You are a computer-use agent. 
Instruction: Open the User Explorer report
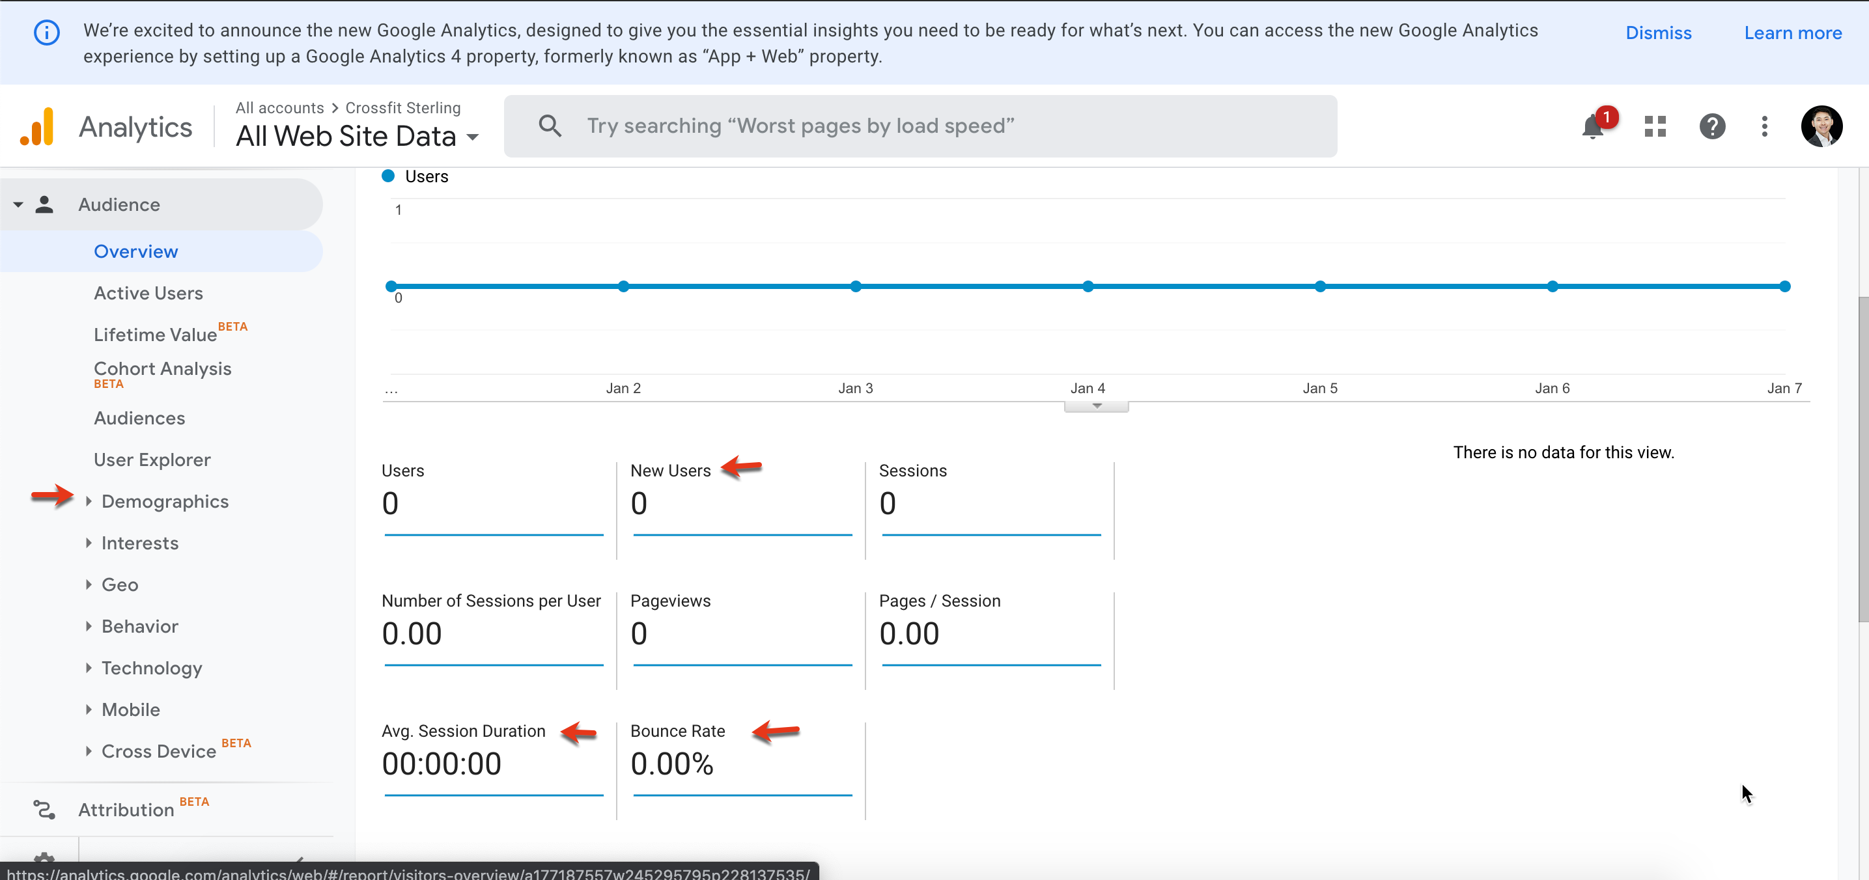click(152, 460)
